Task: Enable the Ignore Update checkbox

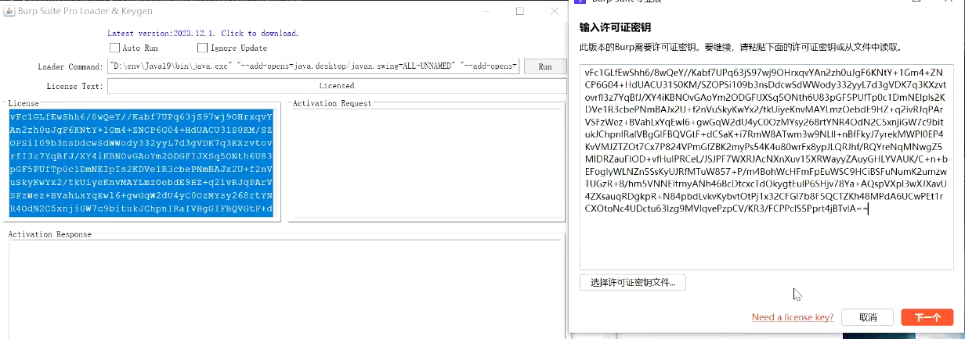Action: 202,48
